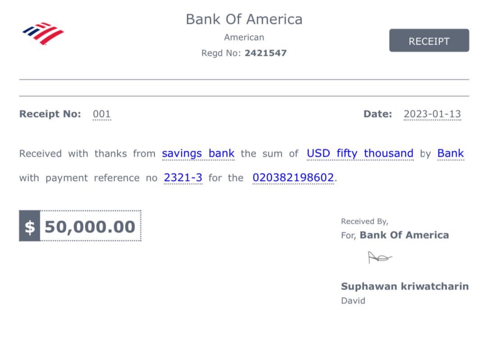Select the receipt number 001 field
The image size is (497, 353).
pyautogui.click(x=101, y=114)
